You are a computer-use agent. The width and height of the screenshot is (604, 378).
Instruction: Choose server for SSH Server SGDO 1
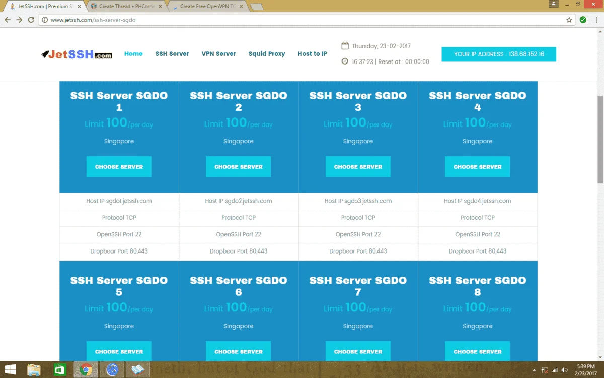(x=119, y=167)
